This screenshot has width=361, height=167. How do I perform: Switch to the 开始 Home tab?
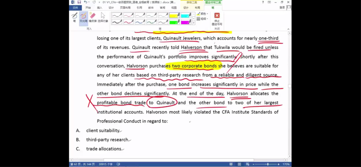(x=88, y=8)
